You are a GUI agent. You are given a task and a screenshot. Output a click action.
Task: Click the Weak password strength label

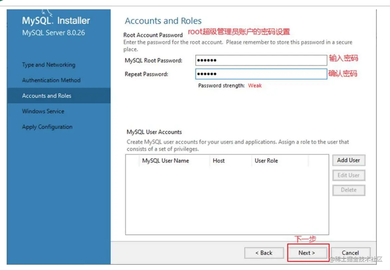(255, 86)
